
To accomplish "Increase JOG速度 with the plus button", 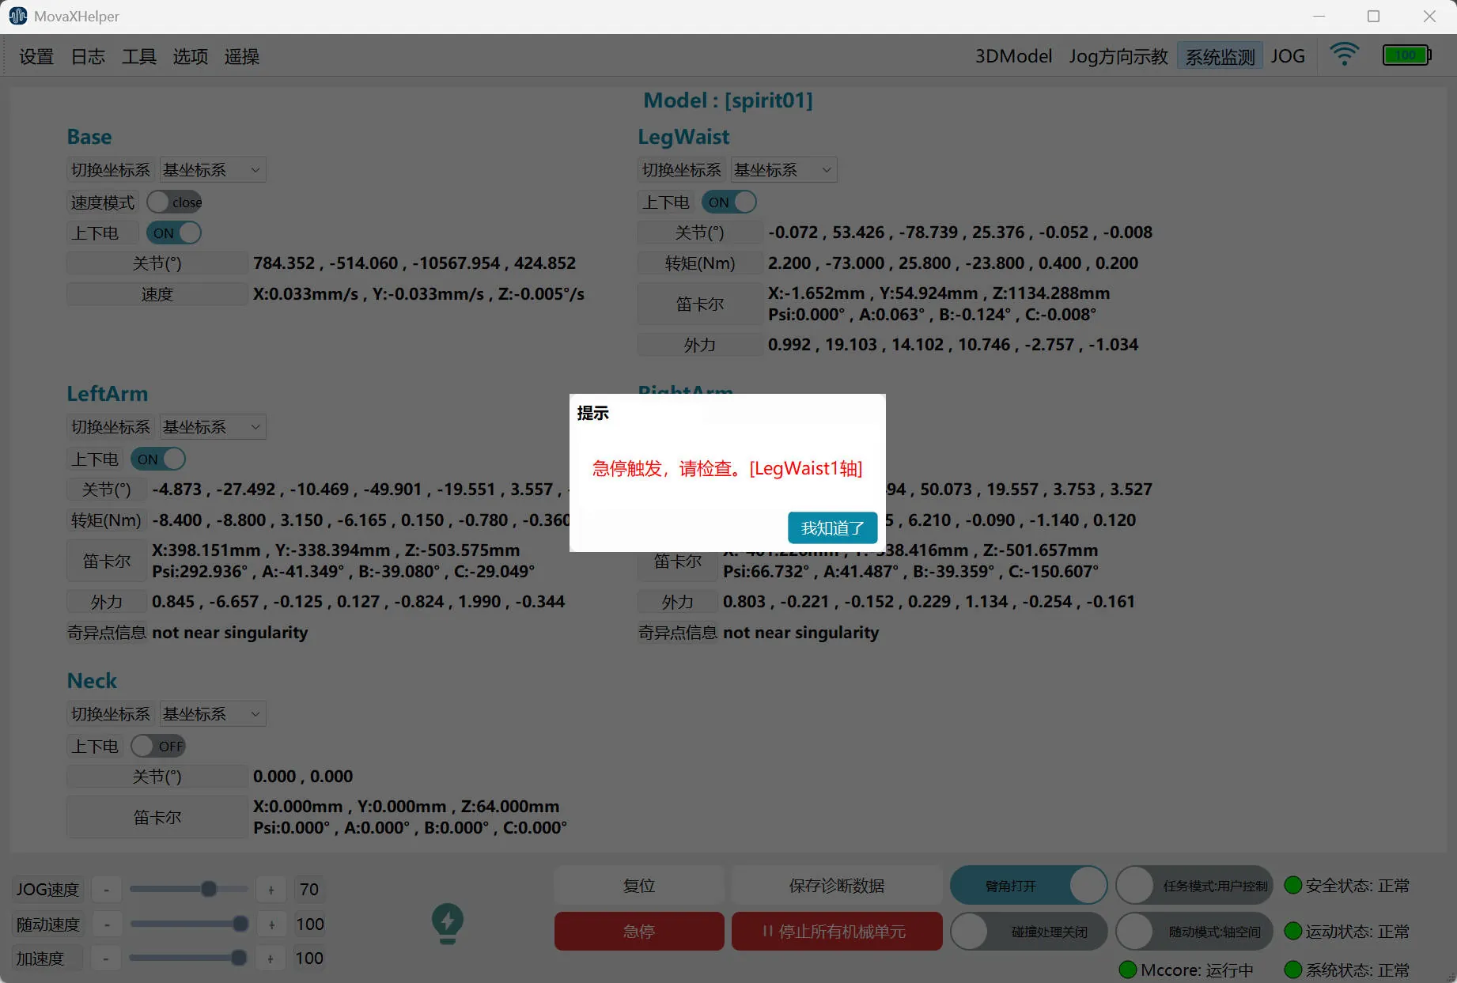I will point(271,890).
